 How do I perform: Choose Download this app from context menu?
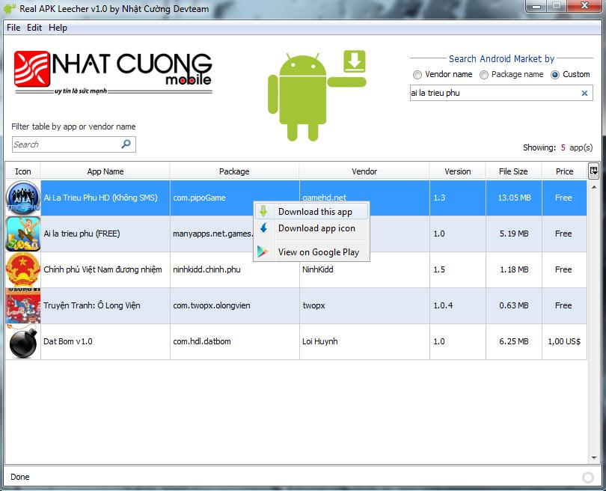[314, 212]
